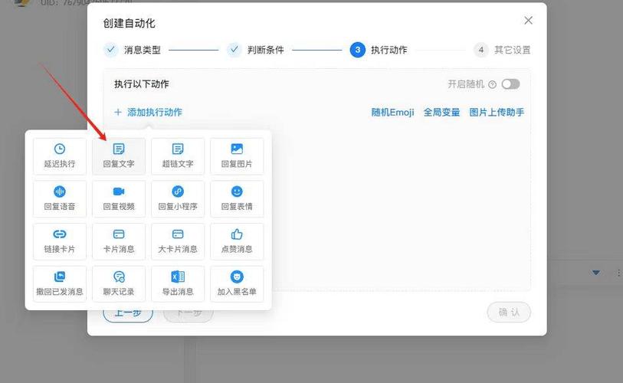Viewport: 623px width, 383px height.
Task: Pick the 卡片消息 card message action
Action: (x=119, y=241)
